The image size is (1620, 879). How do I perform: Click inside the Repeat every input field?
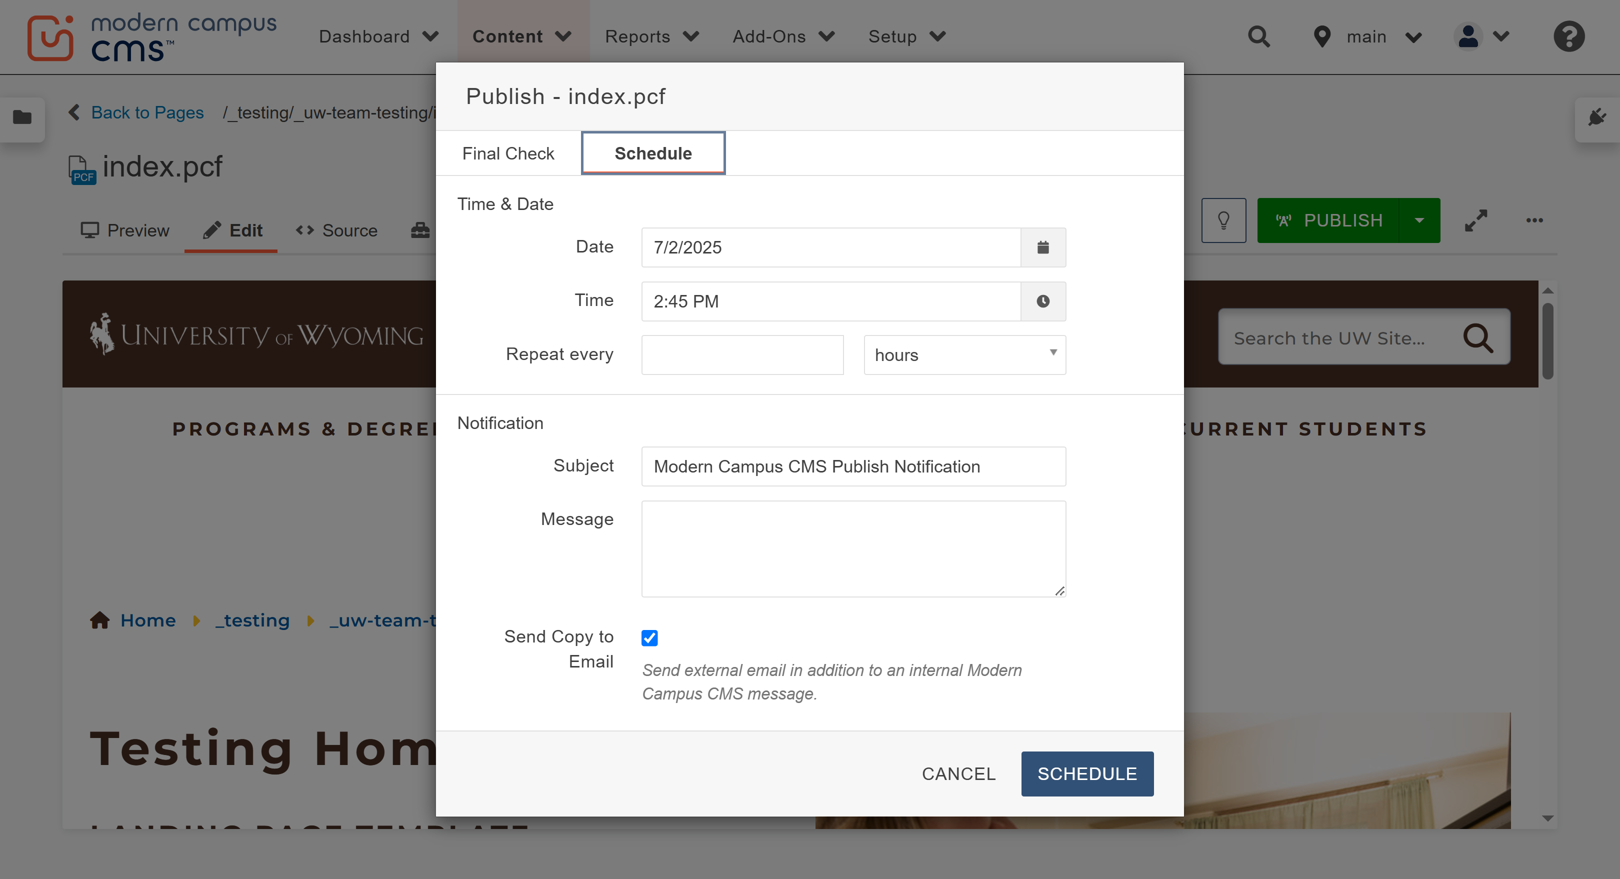[x=742, y=354]
